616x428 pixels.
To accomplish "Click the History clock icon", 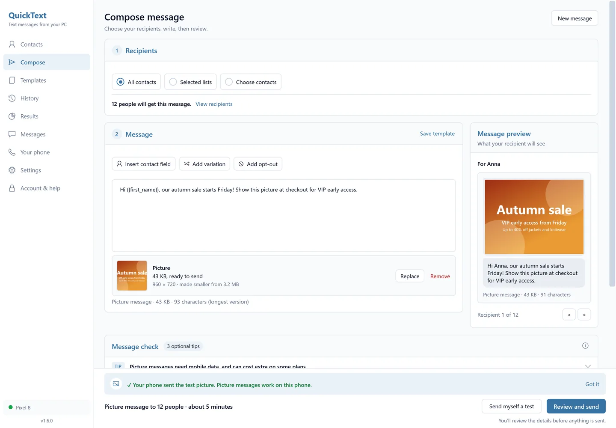I will coord(12,98).
